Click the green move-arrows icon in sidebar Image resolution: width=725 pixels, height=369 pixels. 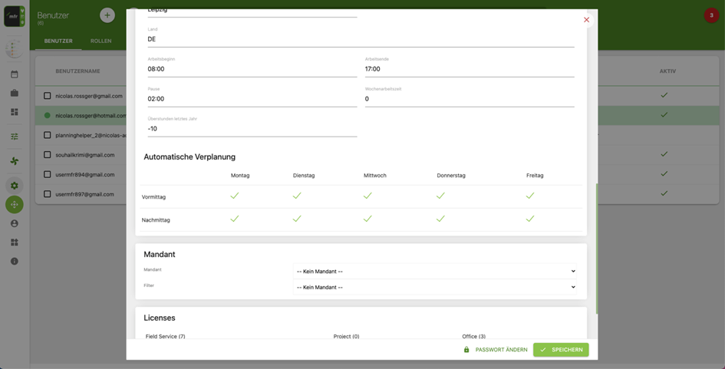pos(15,204)
